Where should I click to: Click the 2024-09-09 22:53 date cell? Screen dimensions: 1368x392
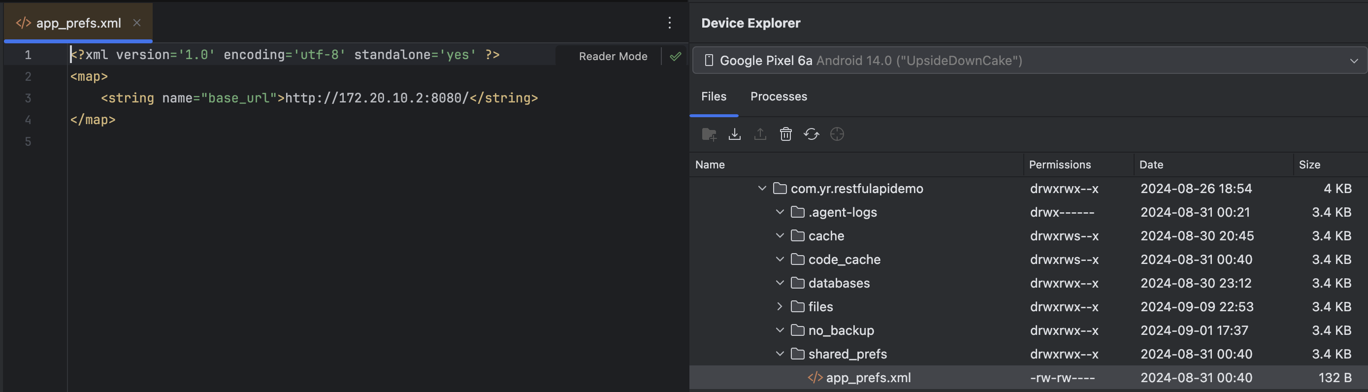point(1197,307)
